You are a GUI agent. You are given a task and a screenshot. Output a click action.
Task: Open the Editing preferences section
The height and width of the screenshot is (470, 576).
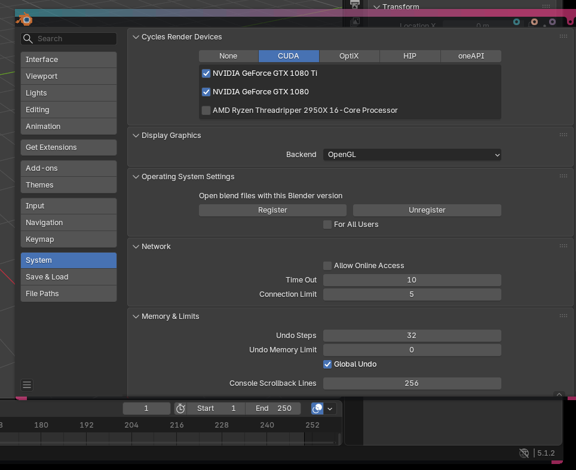pyautogui.click(x=69, y=110)
